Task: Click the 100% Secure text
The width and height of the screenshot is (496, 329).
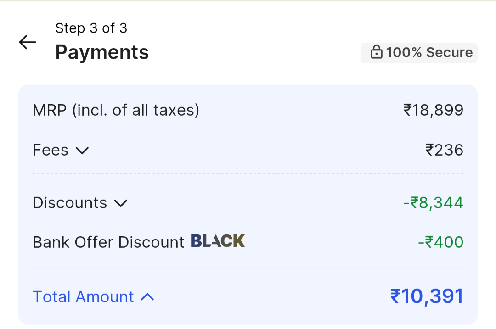Action: (x=429, y=53)
